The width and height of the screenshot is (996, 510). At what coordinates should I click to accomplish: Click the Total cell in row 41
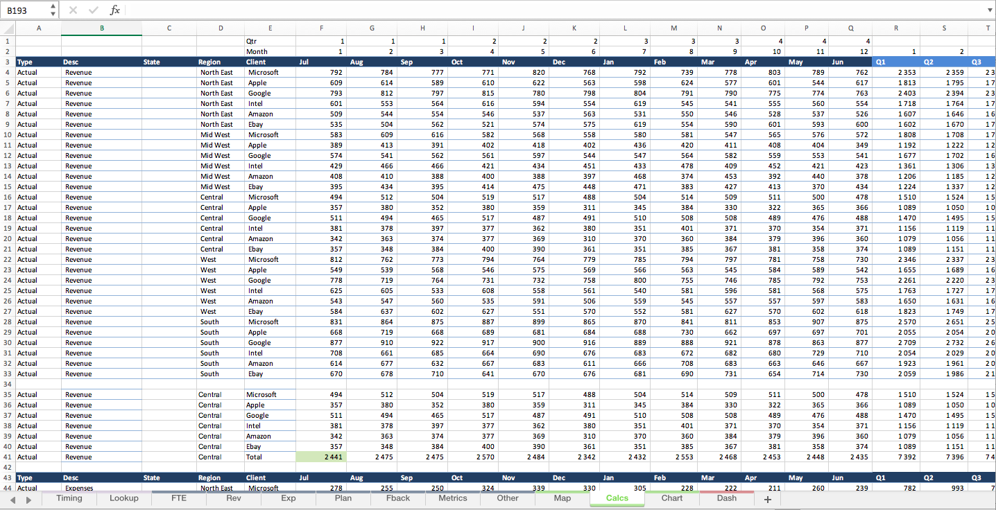(x=271, y=457)
